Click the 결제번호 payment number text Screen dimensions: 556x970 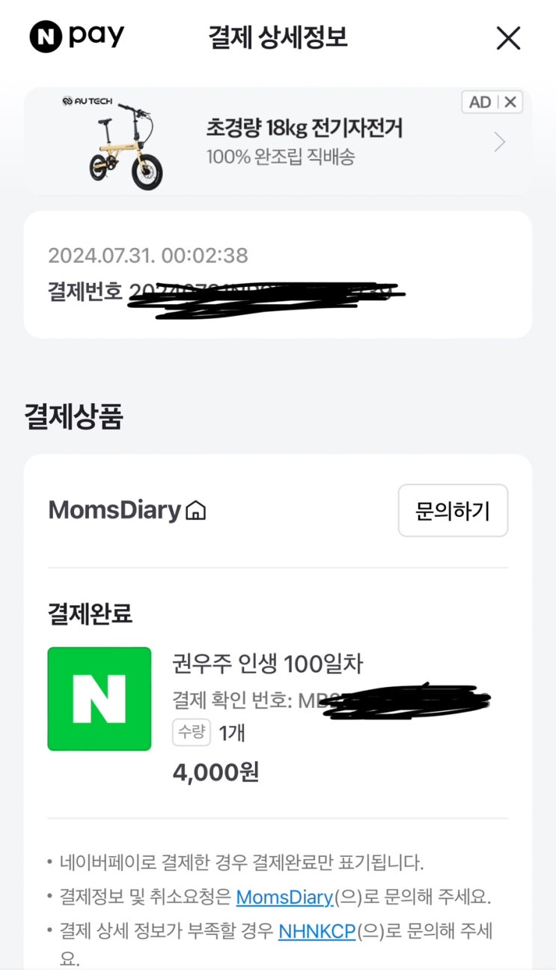click(85, 292)
